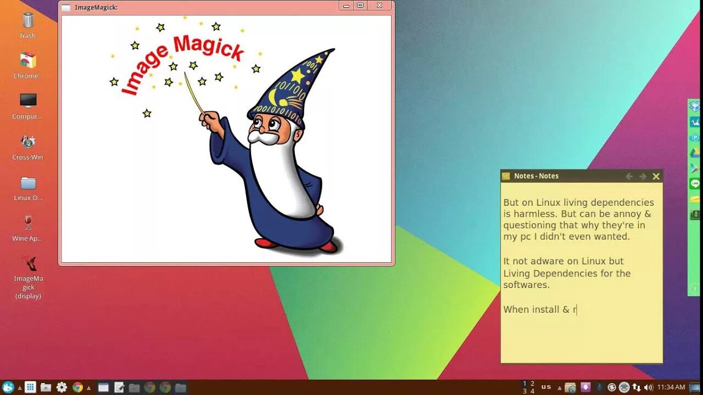Screen dimensions: 703x395
Task: Switch to workspace 2 in pager
Action: pos(533,383)
